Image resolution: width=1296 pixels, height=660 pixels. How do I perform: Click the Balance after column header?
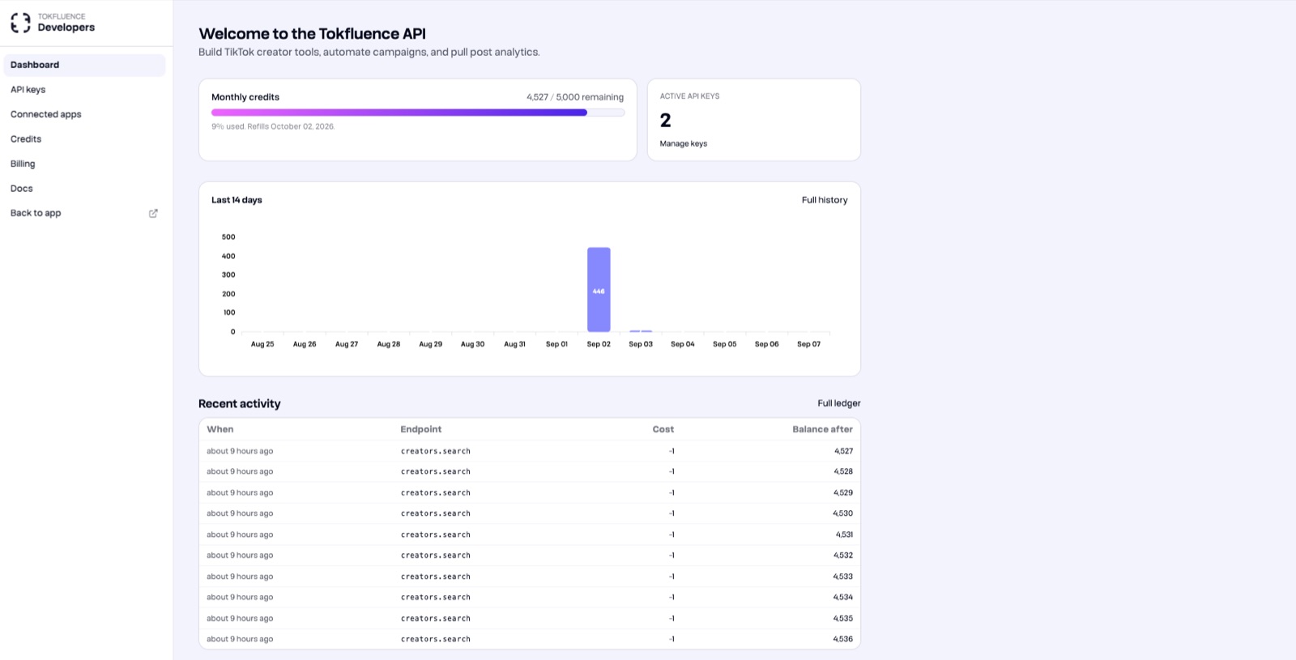coord(822,429)
